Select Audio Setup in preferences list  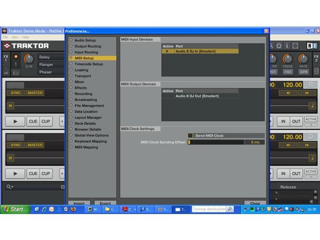tap(85, 40)
